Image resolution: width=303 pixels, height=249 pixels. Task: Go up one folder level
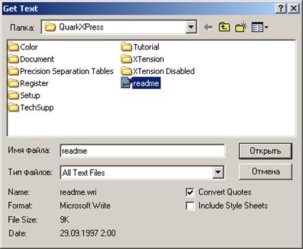(x=224, y=27)
